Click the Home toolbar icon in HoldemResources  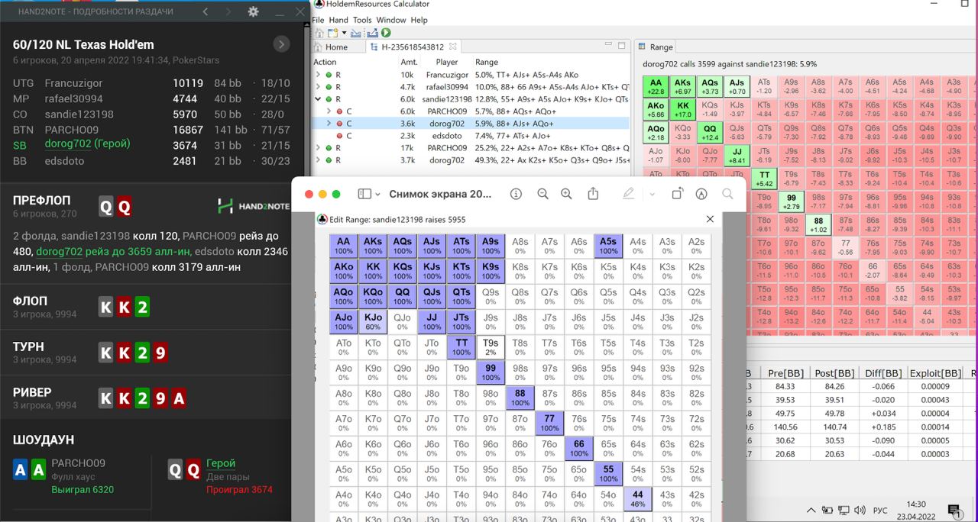point(319,33)
